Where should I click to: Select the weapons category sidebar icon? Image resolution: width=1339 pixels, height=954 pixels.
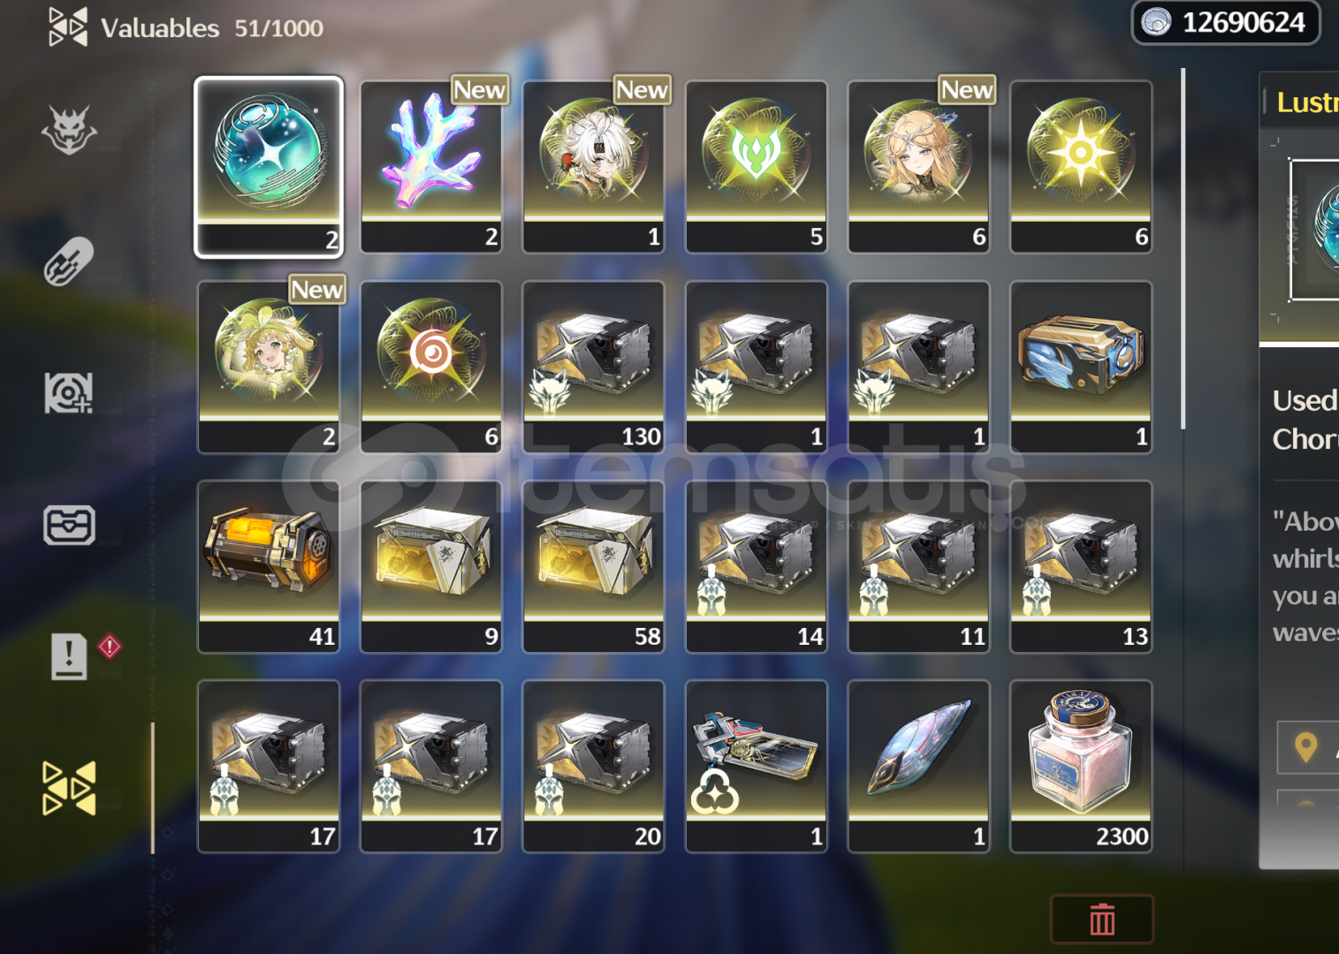(x=69, y=261)
